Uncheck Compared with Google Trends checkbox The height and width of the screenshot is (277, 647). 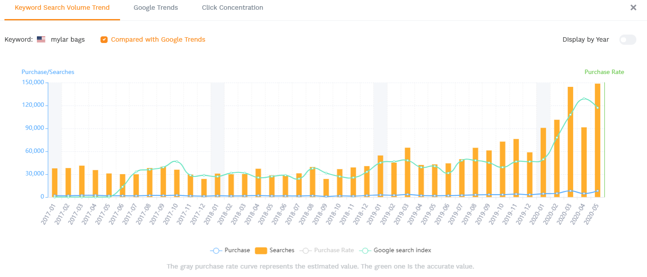coord(104,39)
